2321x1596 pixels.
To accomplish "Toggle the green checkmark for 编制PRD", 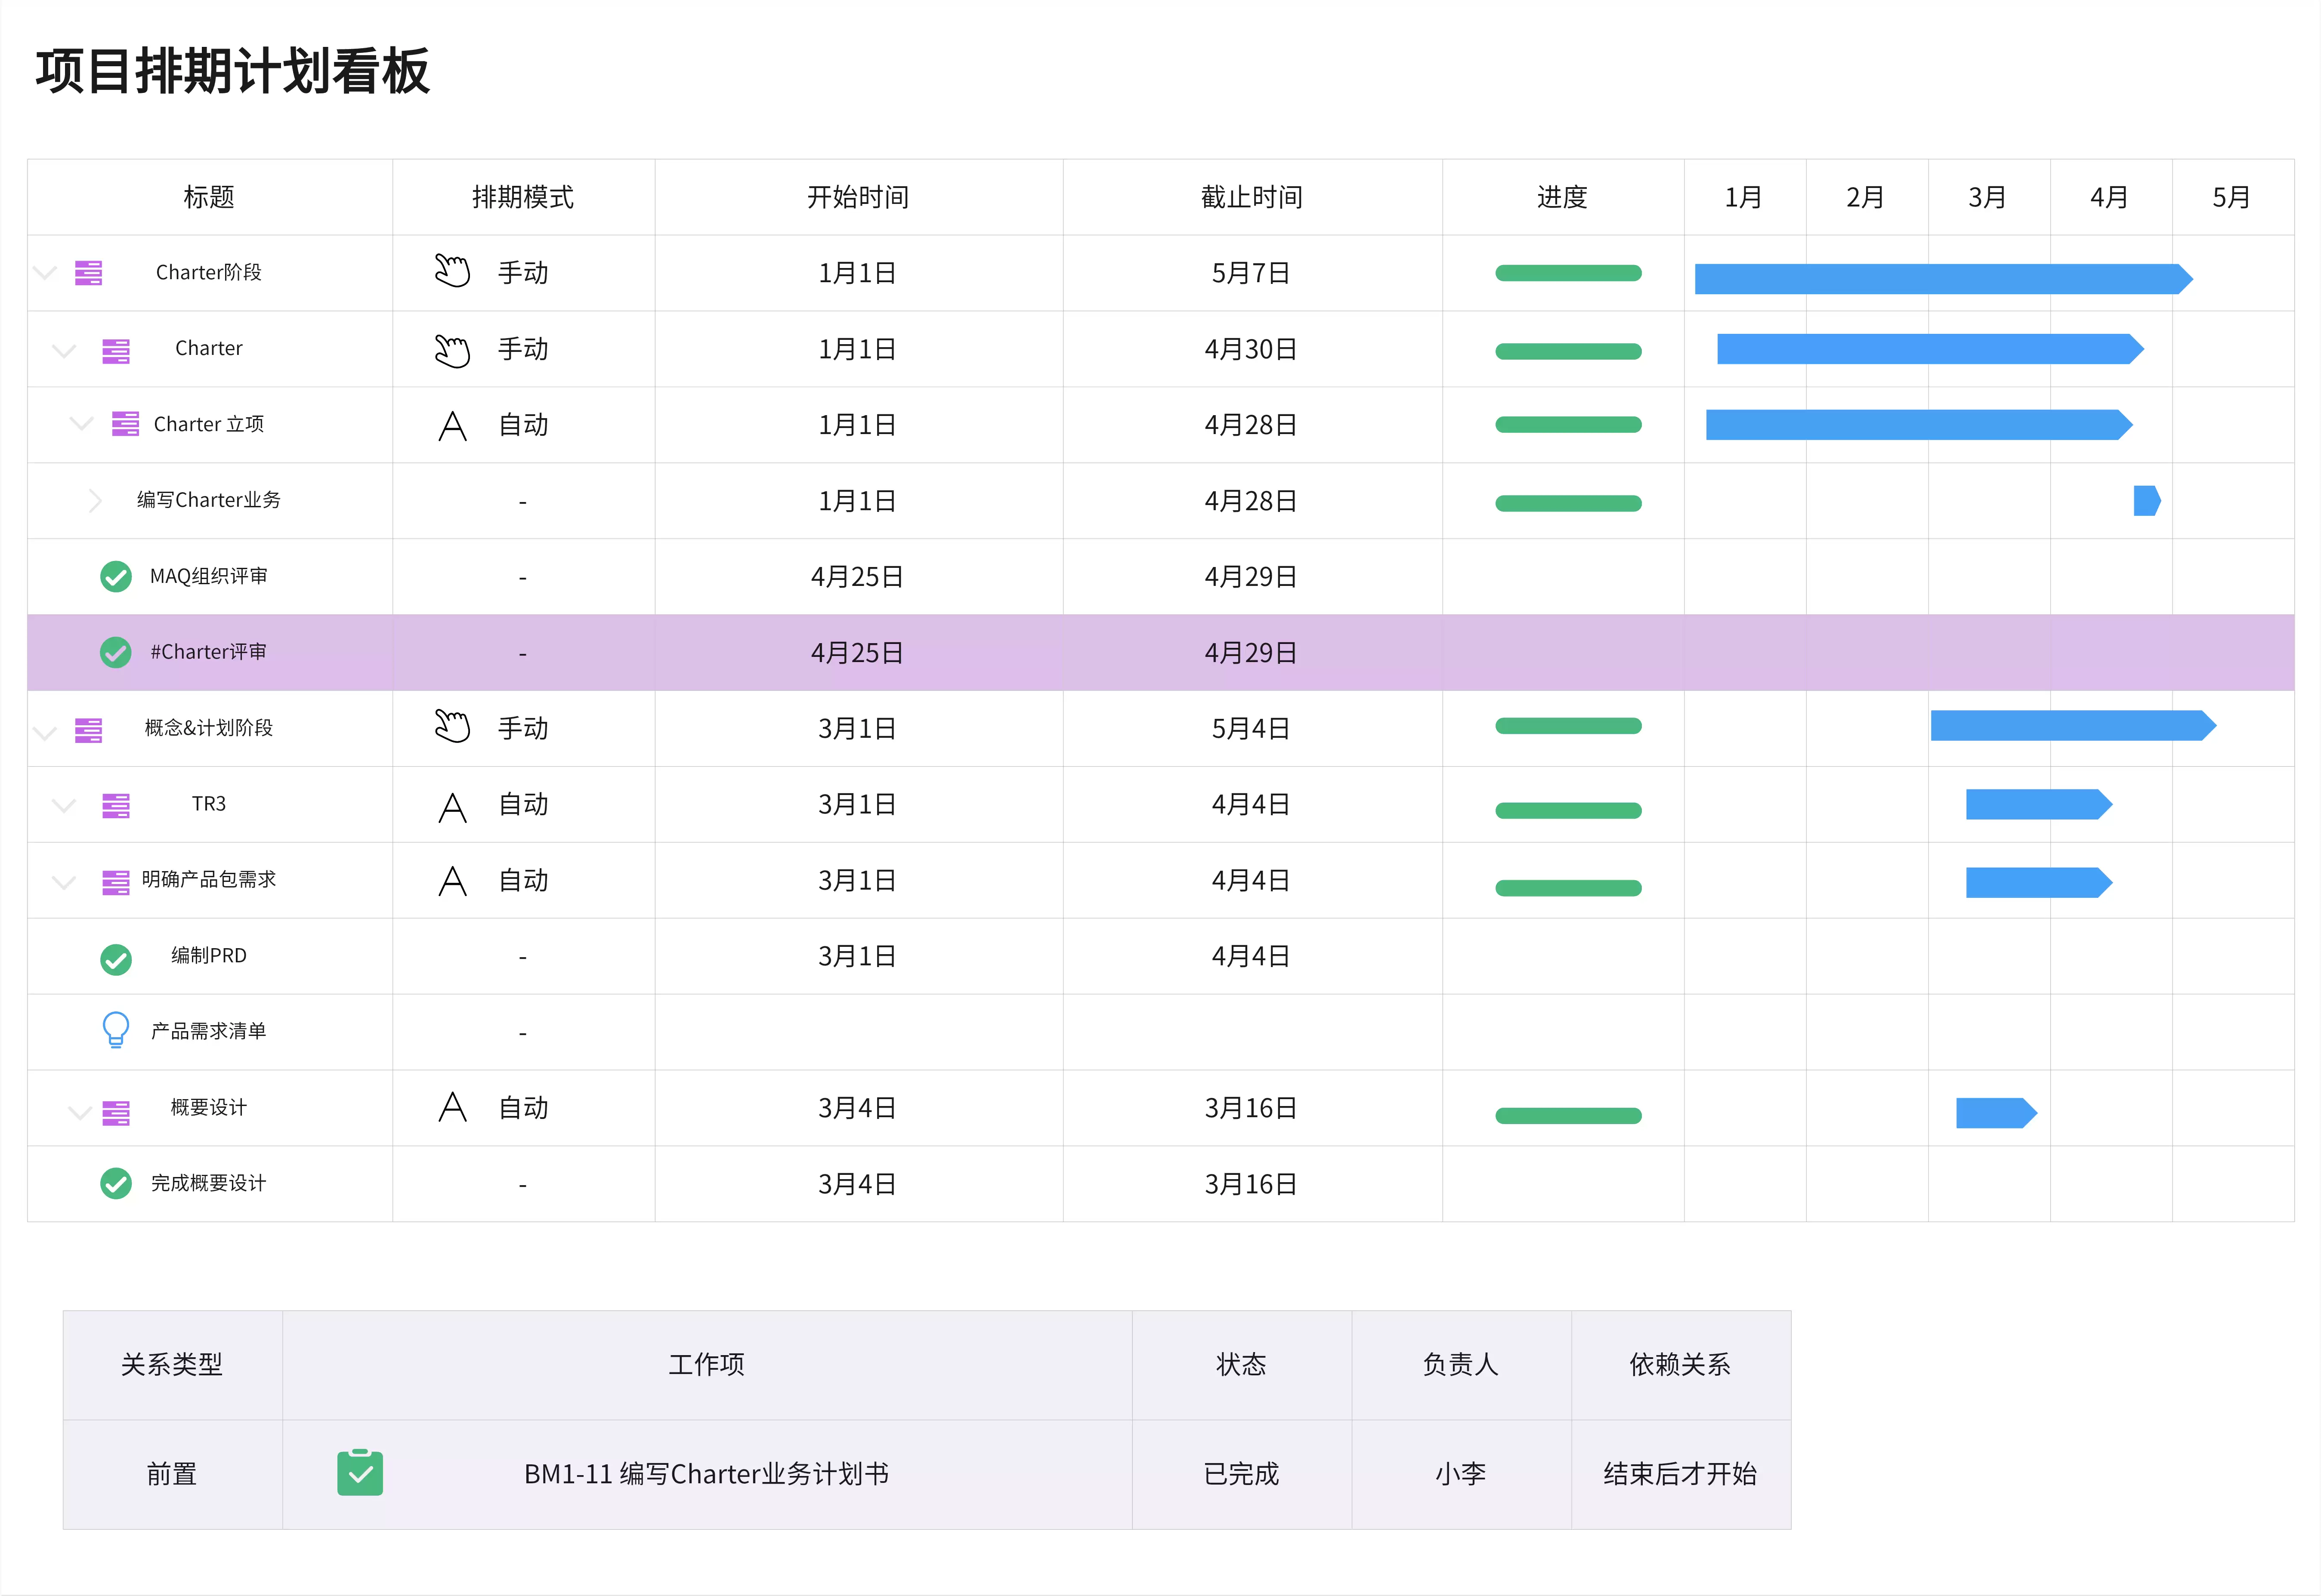I will pos(116,959).
